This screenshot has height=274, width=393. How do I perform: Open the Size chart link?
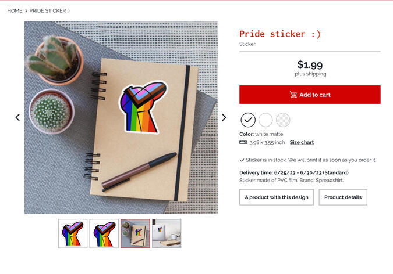302,142
